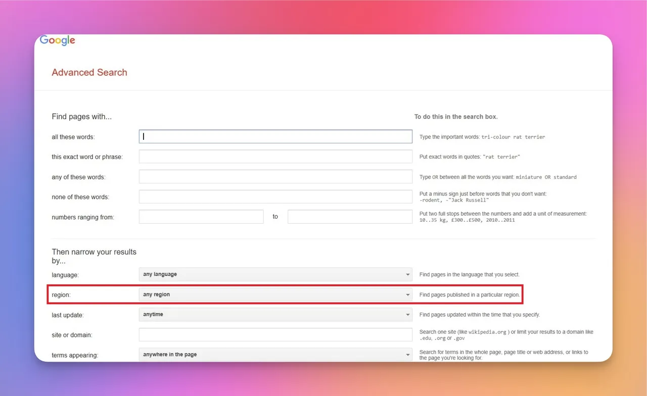Image resolution: width=647 pixels, height=396 pixels.
Task: Focus the 'this exact word or phrase' field
Action: tap(275, 157)
